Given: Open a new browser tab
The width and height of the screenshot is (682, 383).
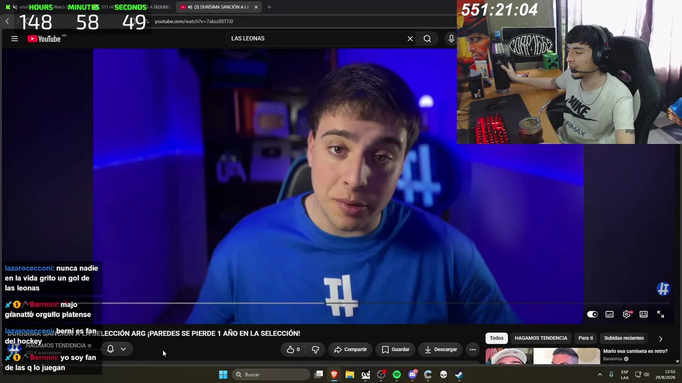Looking at the screenshot, I should (269, 7).
